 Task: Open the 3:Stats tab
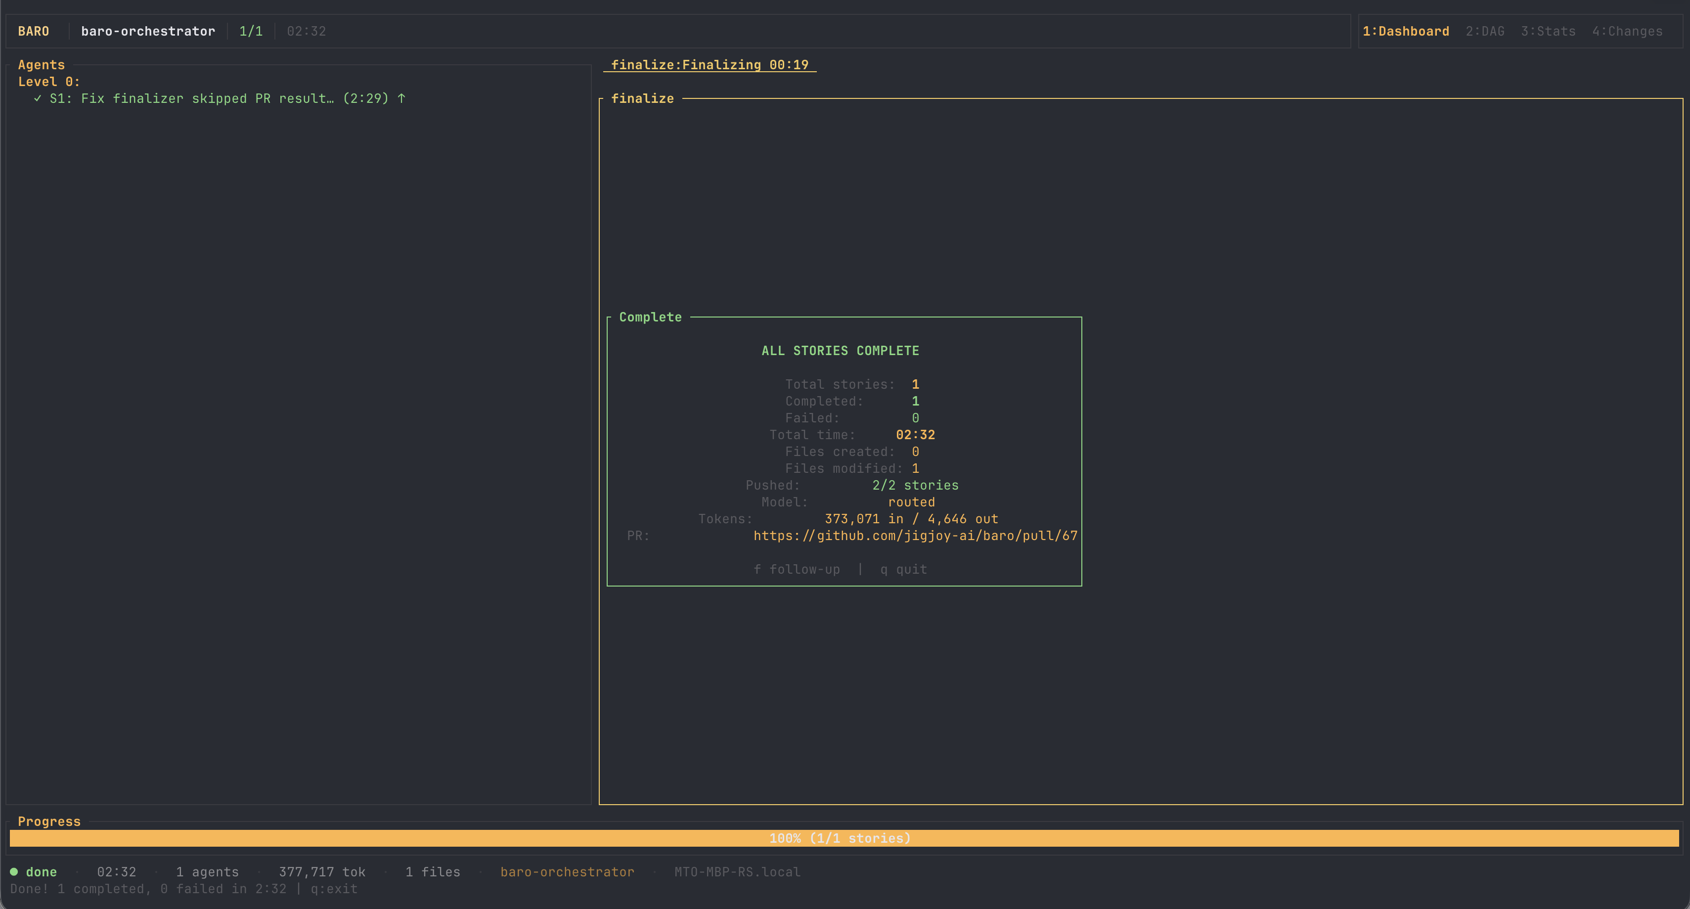point(1548,32)
